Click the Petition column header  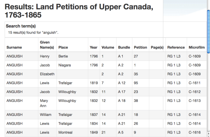click(140, 47)
